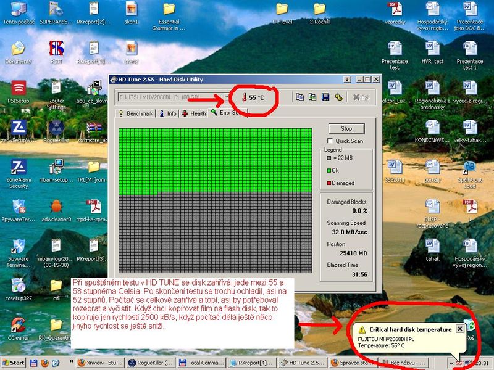The width and height of the screenshot is (494, 370).
Task: Click the copy info to clipboard icon in HD Tune
Action: pos(299,97)
